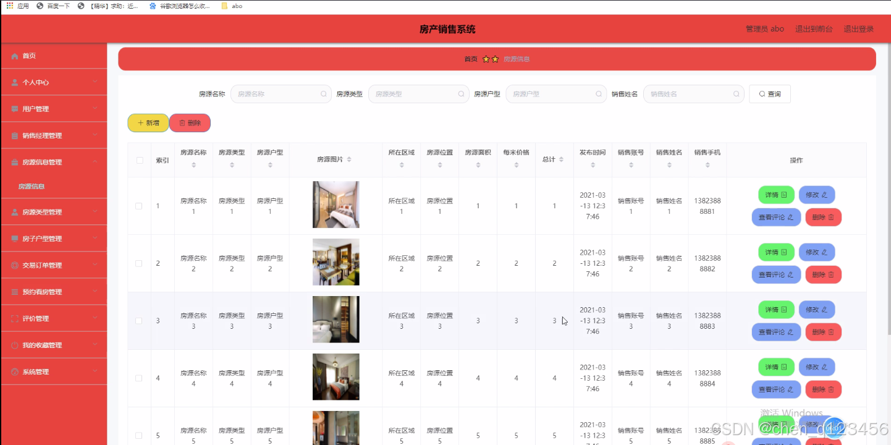Viewport: 891px width, 445px height.
Task: Click a star icon in the breadcrumb bar
Action: click(486, 59)
